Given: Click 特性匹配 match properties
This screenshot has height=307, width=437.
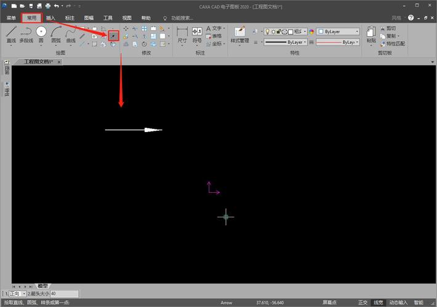Looking at the screenshot, I should [x=393, y=44].
